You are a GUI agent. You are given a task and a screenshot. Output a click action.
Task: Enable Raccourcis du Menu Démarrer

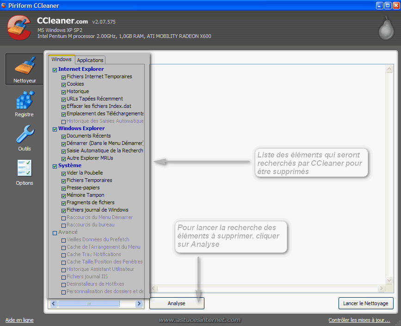63,219
